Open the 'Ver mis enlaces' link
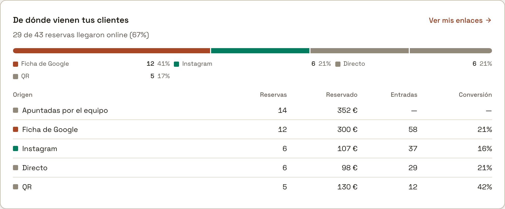The image size is (505, 209). click(460, 20)
